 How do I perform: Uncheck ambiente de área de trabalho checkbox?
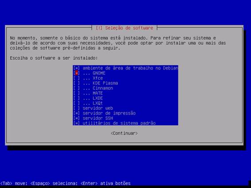(77, 68)
